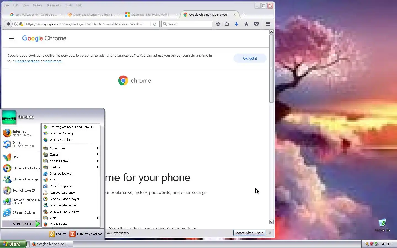Open the Firefox downloads arrow icon

pyautogui.click(x=237, y=24)
